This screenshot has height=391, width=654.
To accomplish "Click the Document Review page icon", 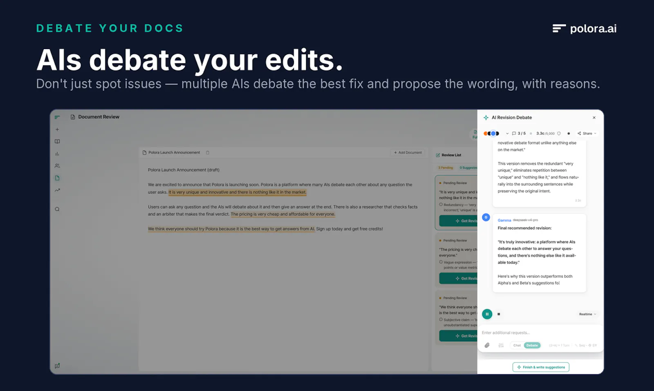I will point(73,117).
